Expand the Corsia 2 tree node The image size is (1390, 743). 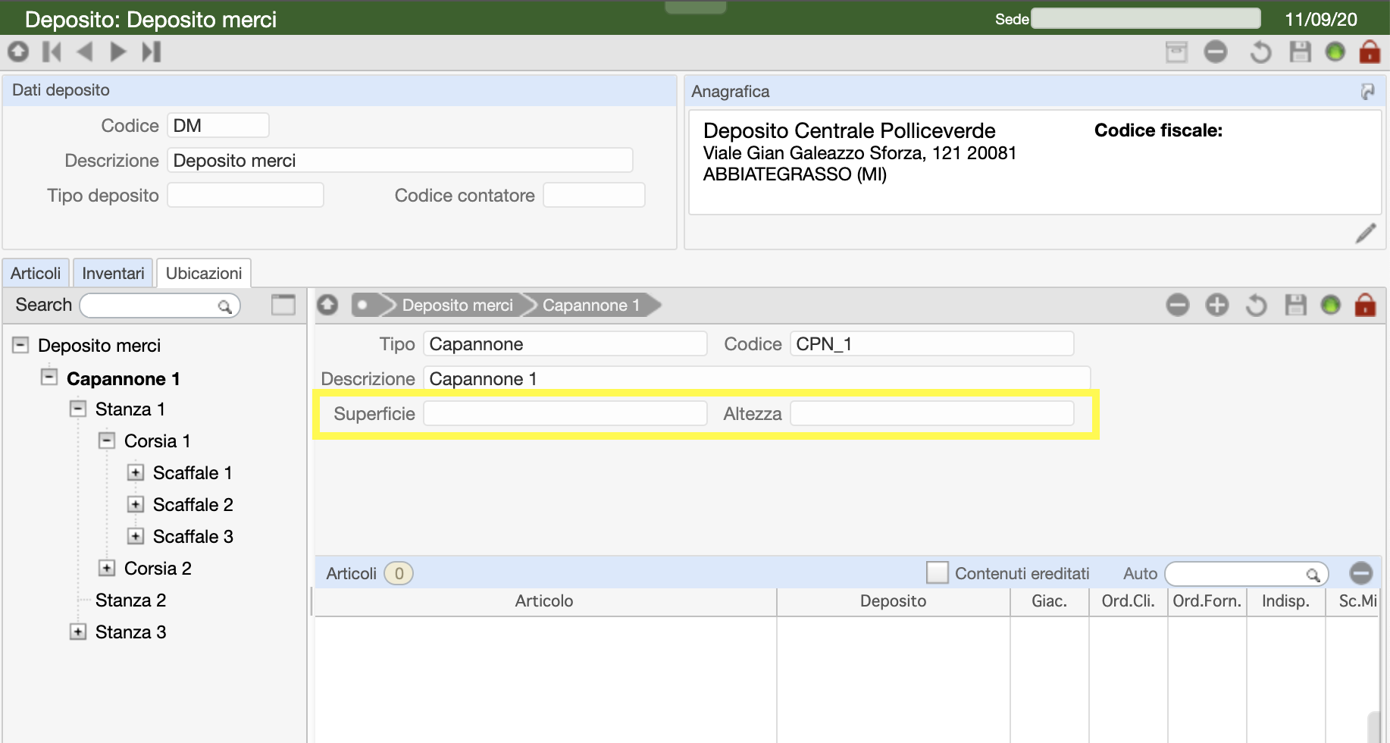pyautogui.click(x=107, y=568)
